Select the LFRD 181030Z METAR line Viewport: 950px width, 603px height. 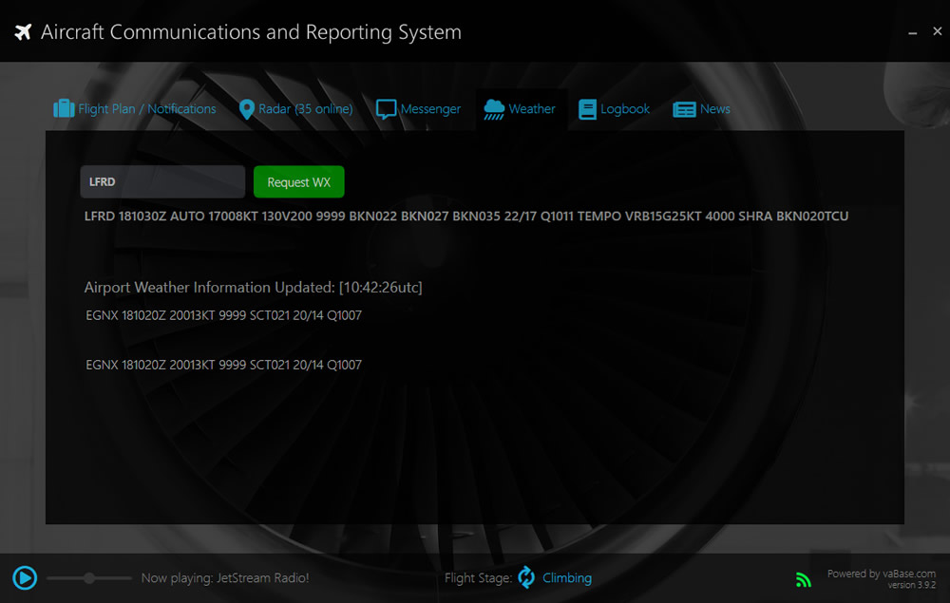coord(465,217)
